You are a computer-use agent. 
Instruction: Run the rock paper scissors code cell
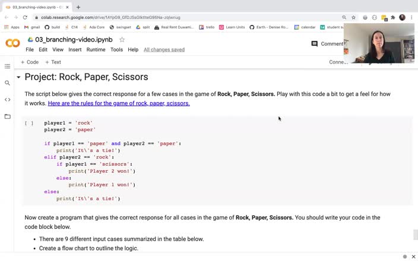28,123
